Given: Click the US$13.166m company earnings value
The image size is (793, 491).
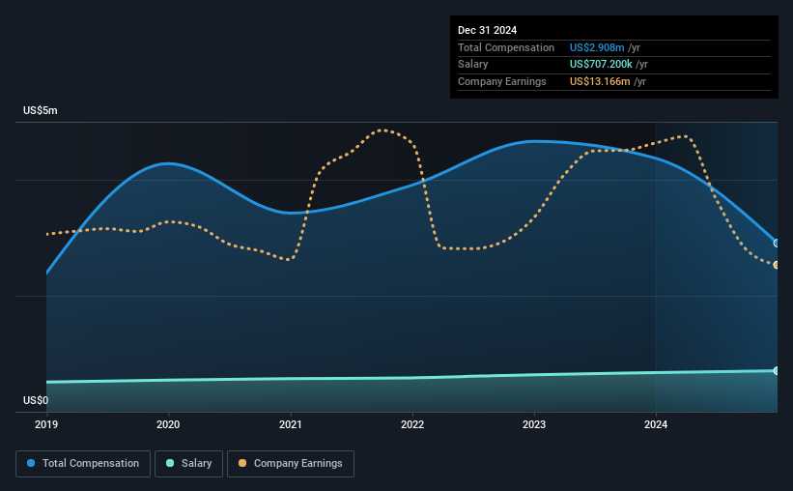Looking at the screenshot, I should coord(600,81).
